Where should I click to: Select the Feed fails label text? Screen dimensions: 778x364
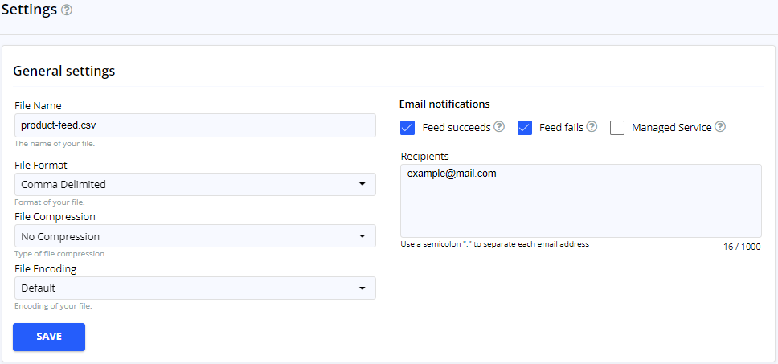point(561,128)
